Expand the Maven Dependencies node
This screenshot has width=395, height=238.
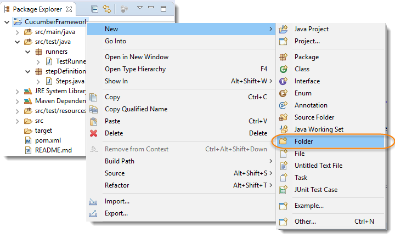[x=17, y=101]
